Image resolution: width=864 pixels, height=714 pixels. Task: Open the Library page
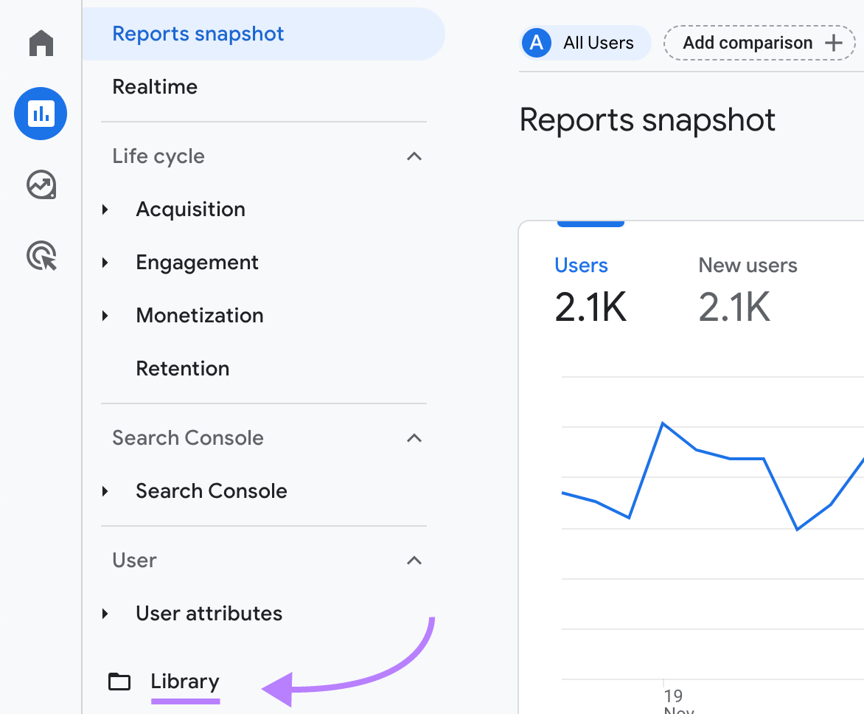(x=184, y=682)
